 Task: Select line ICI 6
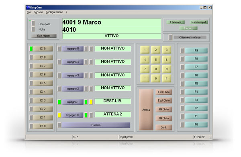[x=43, y=74]
